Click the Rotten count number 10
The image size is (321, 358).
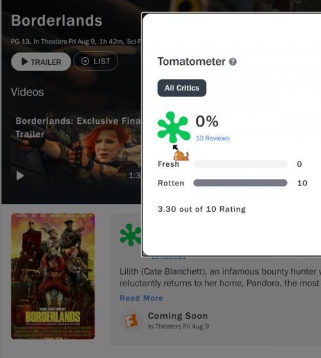[302, 183]
